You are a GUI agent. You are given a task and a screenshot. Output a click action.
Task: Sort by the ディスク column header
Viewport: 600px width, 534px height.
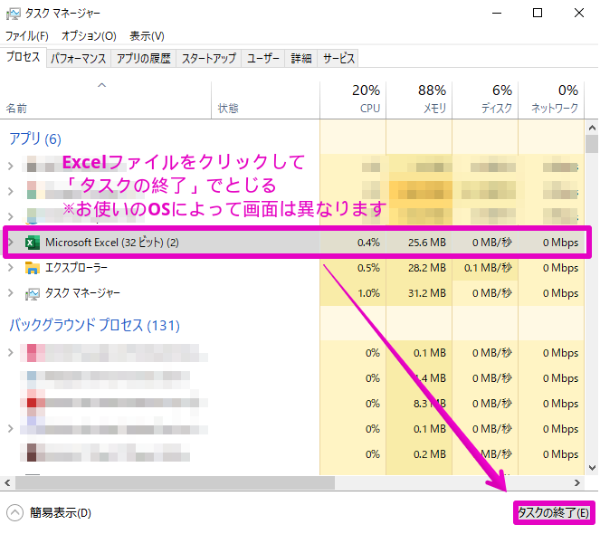point(485,100)
